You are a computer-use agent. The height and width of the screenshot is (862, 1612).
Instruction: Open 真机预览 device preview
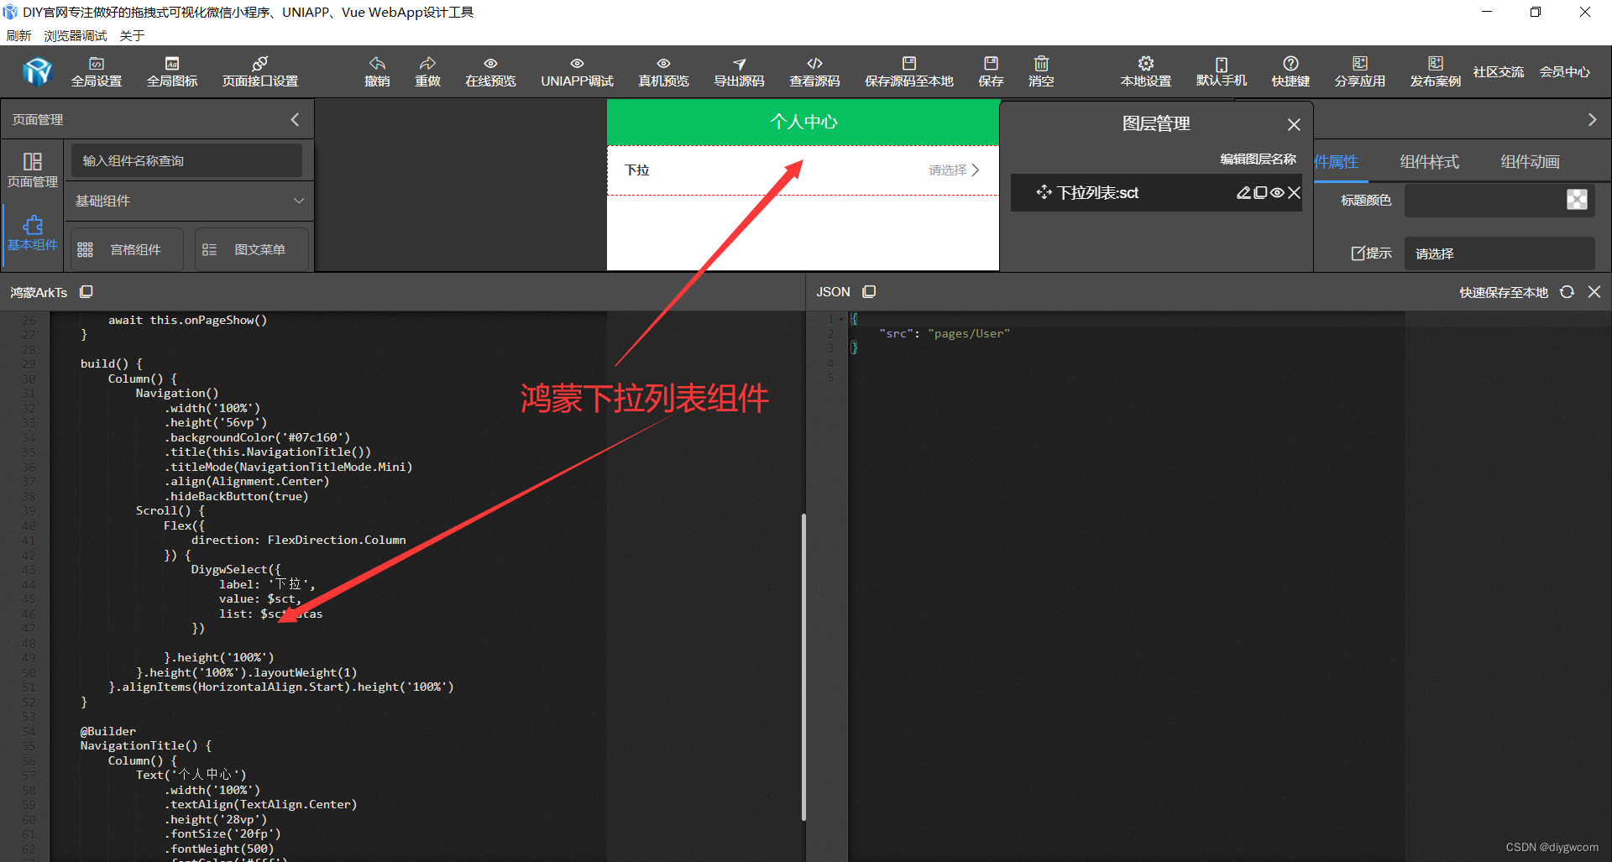663,71
